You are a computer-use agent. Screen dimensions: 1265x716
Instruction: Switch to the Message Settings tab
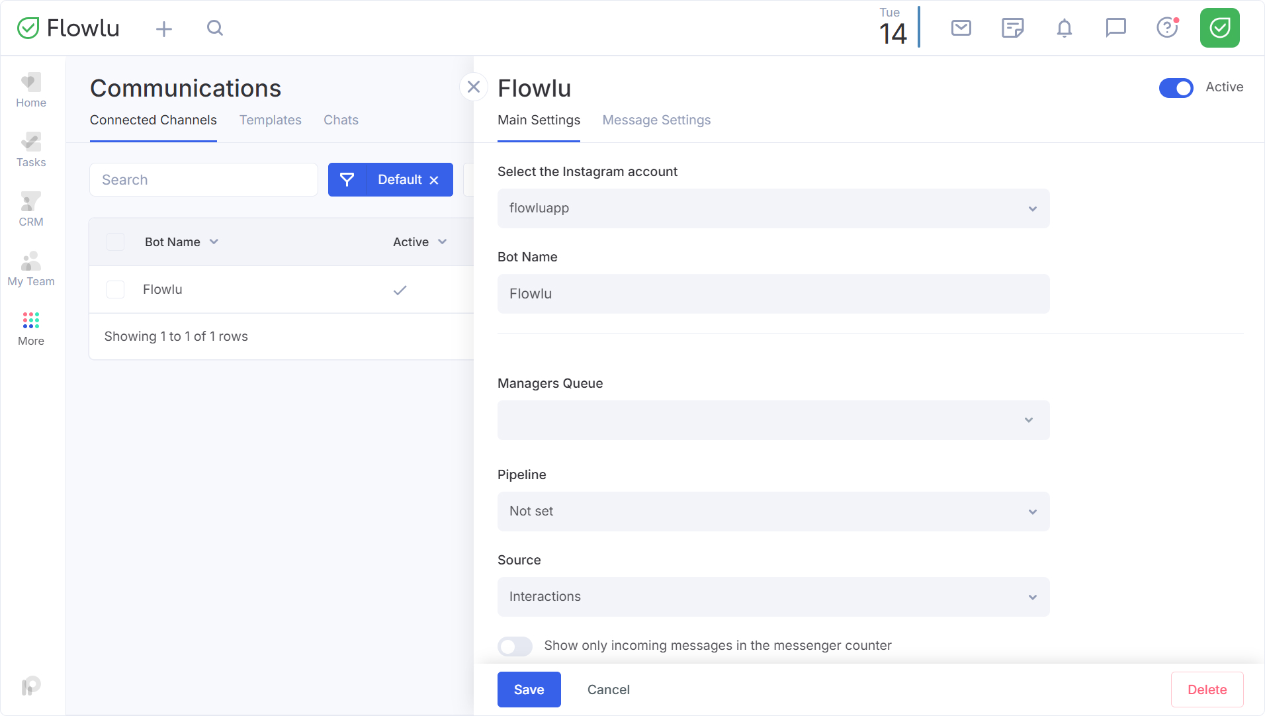click(656, 120)
